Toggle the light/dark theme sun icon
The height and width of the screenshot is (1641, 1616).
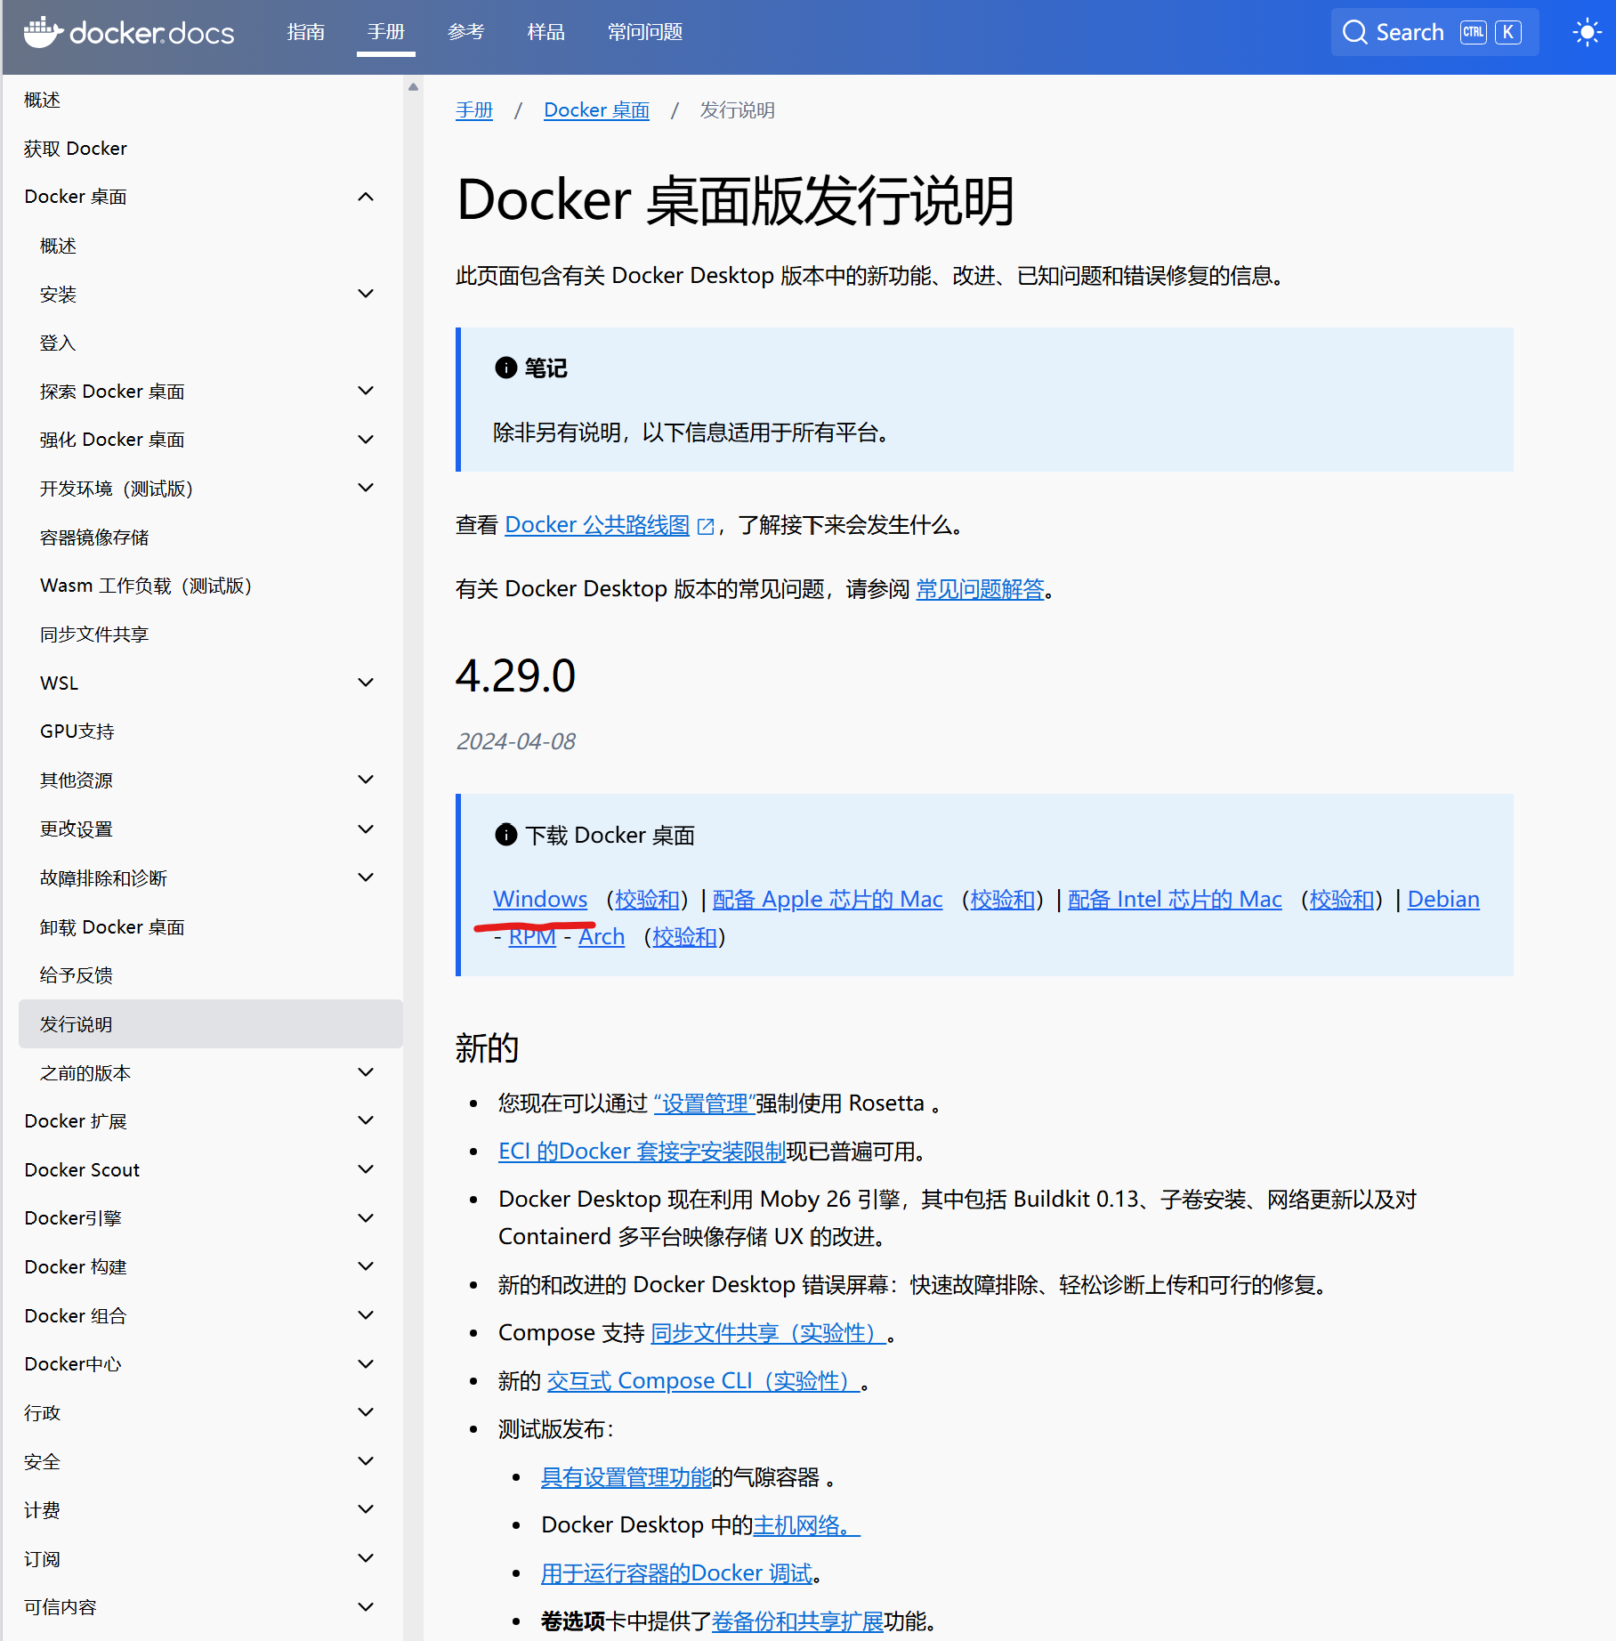coord(1587,33)
